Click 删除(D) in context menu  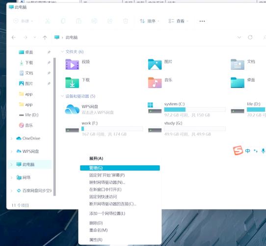click(96, 223)
